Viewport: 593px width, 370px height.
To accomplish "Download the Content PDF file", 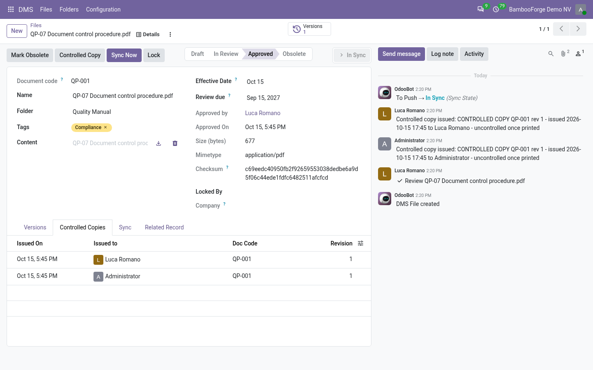I will click(x=159, y=143).
